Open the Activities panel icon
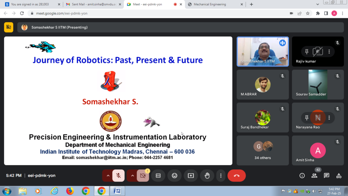The width and height of the screenshot is (348, 196). point(339,176)
